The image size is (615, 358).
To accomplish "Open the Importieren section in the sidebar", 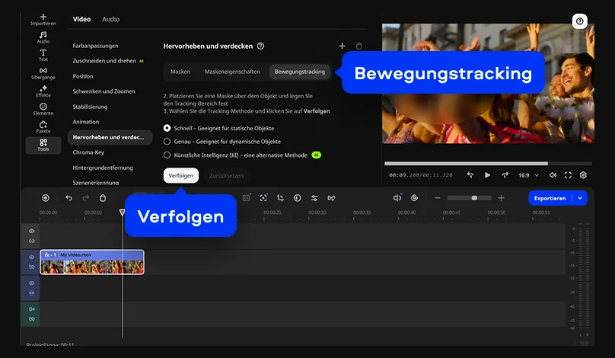I will (x=43, y=20).
